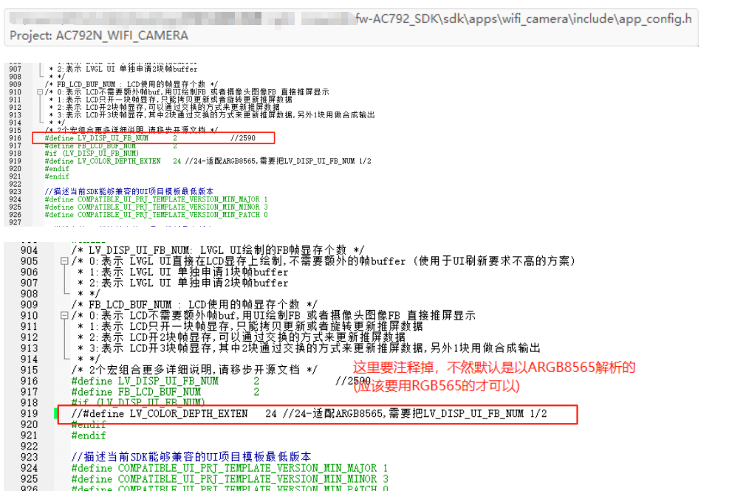Click the app_config.h file path in the header
Image resolution: width=729 pixels, height=496 pixels.
[x=524, y=19]
